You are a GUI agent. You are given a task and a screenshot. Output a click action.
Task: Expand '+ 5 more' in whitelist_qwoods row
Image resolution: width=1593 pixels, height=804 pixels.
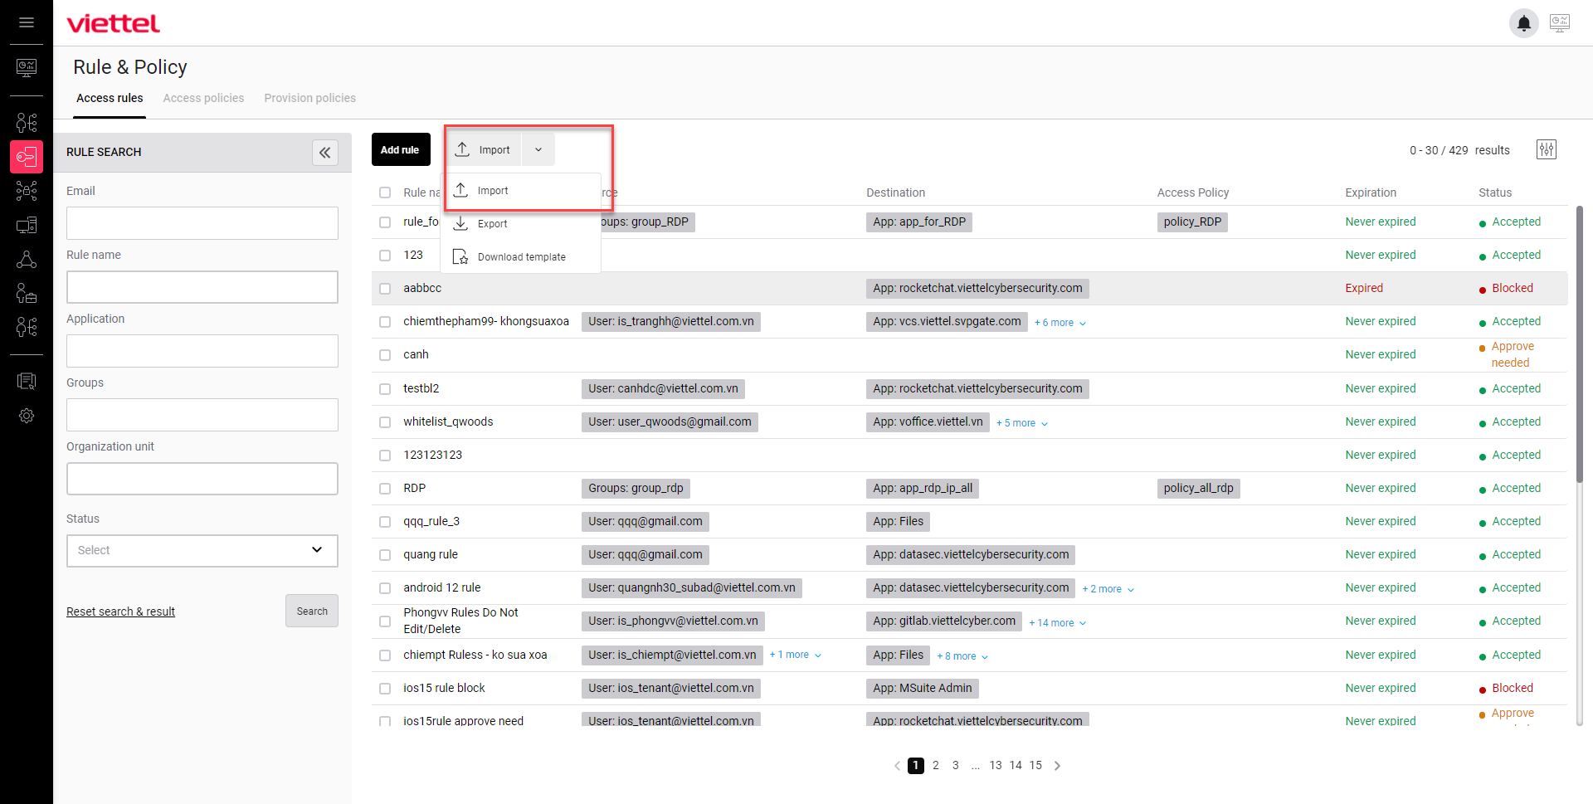[x=1022, y=423]
